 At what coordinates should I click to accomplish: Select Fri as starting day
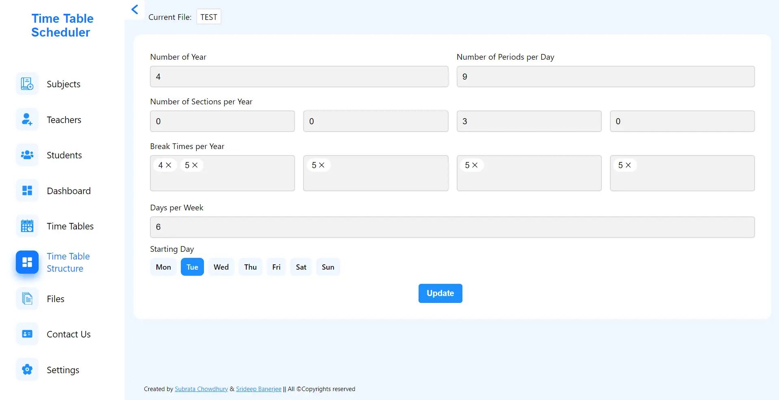point(276,267)
